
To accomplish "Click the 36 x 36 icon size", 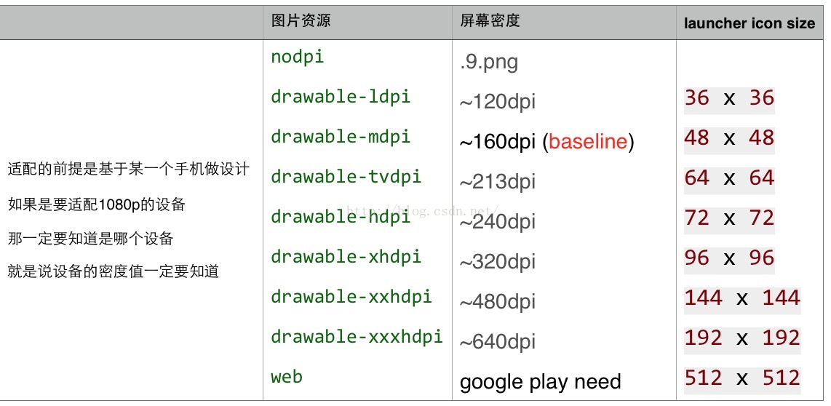I will click(x=729, y=98).
